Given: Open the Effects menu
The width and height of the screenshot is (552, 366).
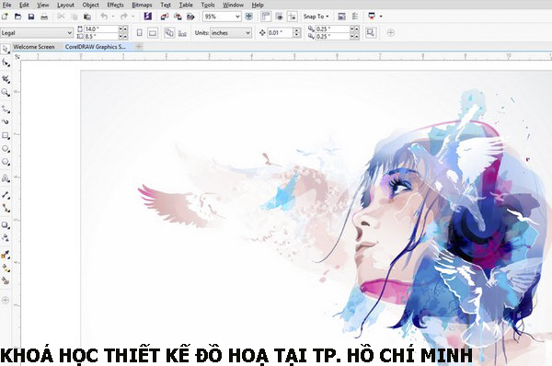Looking at the screenshot, I should click(115, 5).
